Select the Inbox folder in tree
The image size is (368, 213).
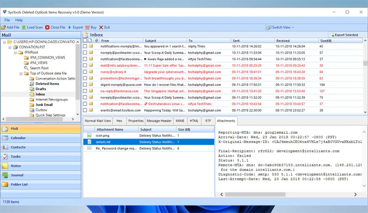click(40, 94)
